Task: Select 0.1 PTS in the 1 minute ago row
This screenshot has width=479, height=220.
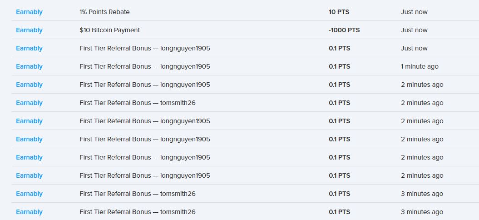Action: click(x=339, y=66)
